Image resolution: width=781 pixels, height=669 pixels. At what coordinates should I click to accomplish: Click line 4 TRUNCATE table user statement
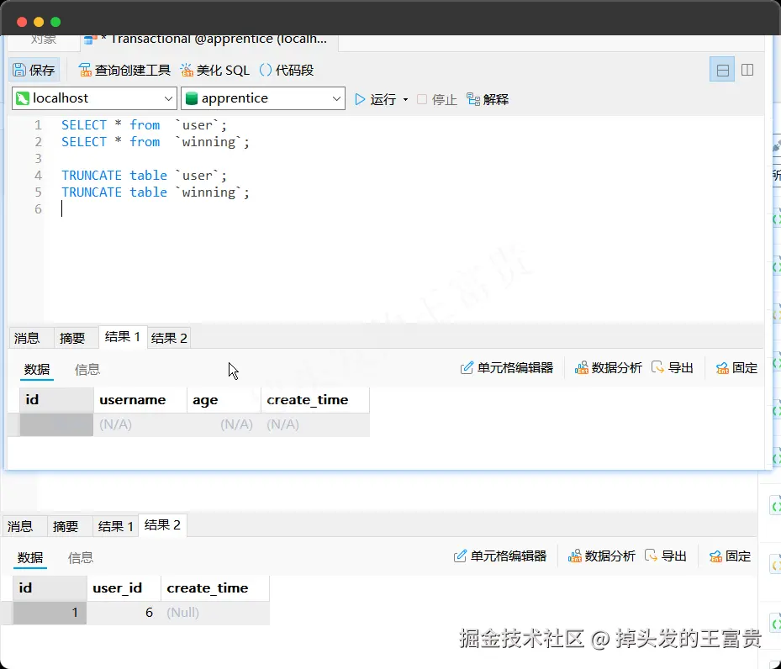[144, 175]
